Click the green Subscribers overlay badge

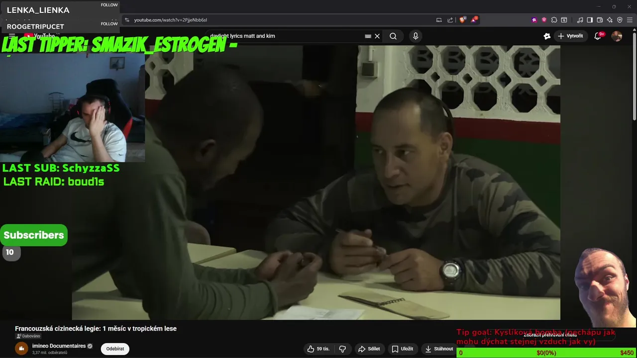[x=34, y=235]
